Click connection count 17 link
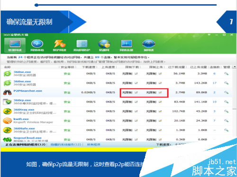The width and height of the screenshot is (237, 177). pos(214,83)
